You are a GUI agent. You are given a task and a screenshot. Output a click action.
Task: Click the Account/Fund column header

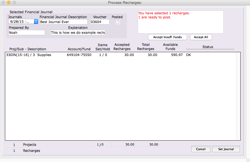click(x=79, y=49)
